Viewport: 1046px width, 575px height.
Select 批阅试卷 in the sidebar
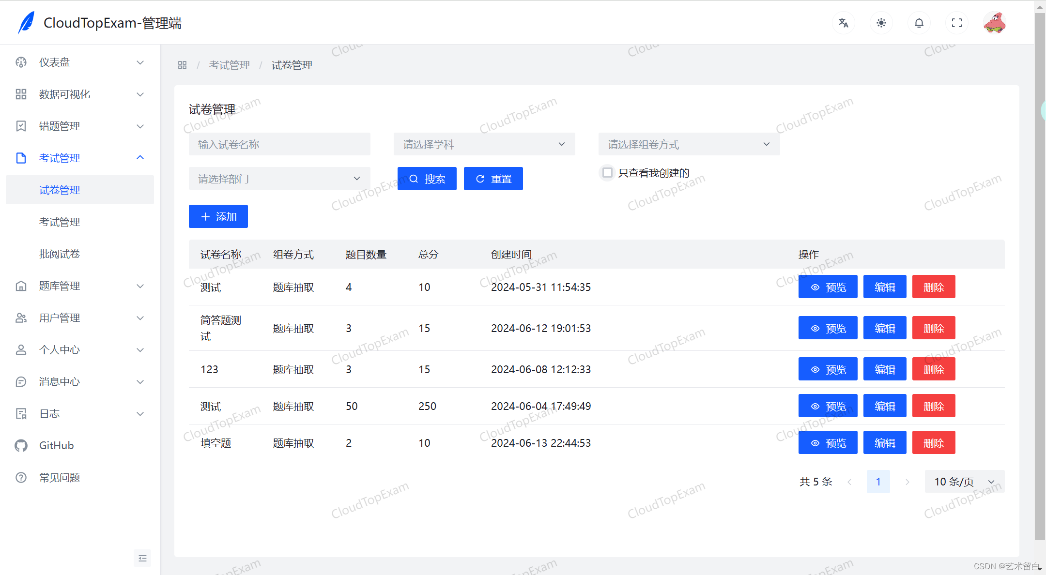point(59,254)
